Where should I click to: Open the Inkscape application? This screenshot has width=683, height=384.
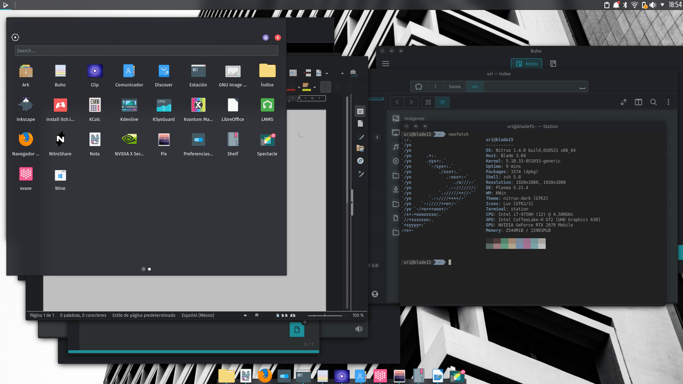(x=26, y=106)
